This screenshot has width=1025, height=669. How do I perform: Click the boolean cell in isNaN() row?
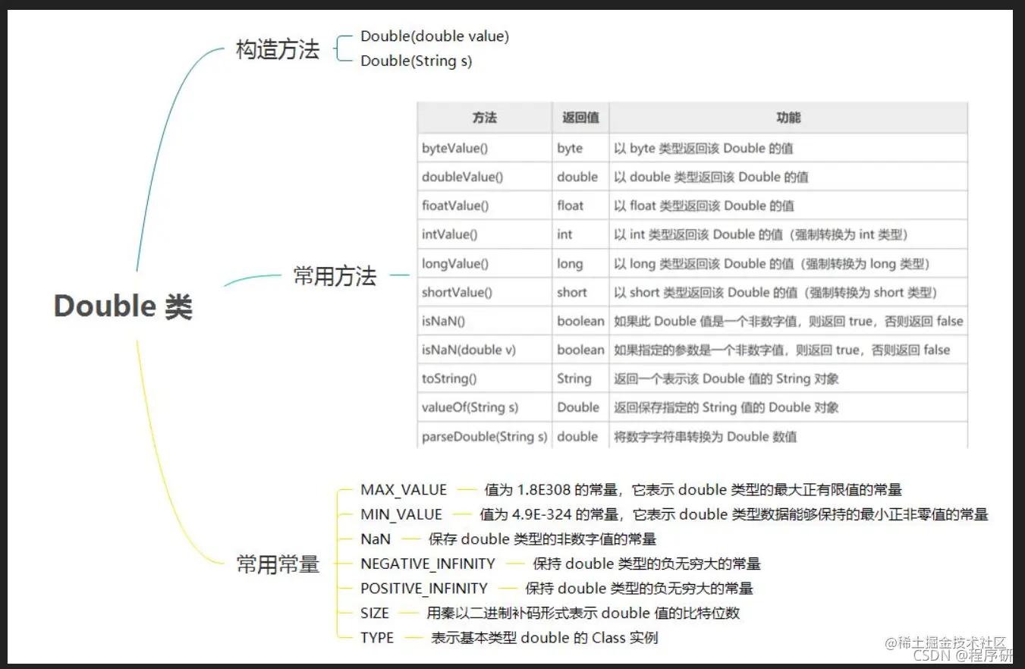click(580, 321)
